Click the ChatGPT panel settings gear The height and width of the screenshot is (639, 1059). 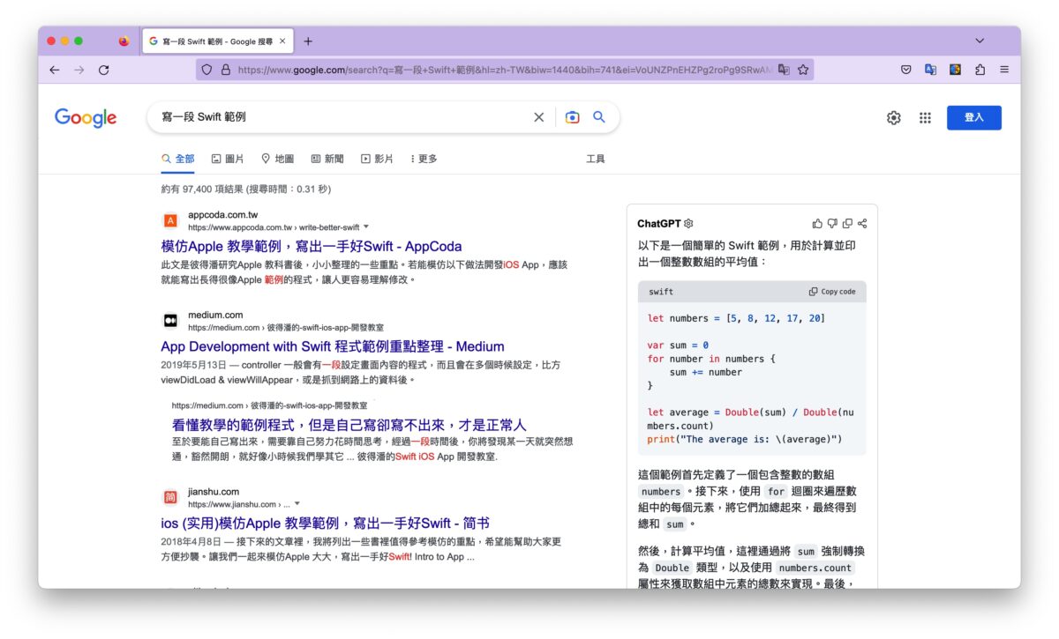[x=689, y=224]
